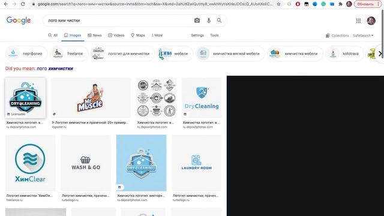The height and width of the screenshot is (216, 384).
Task: Open the 'Логотип химчистки "ХимCle...' caption
Action: pyautogui.click(x=29, y=196)
